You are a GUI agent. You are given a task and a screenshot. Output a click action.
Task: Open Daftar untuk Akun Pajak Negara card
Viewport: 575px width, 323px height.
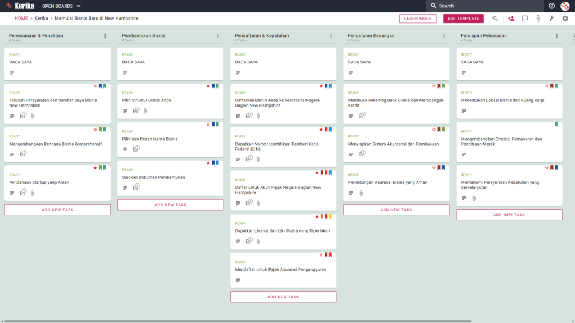[283, 191]
